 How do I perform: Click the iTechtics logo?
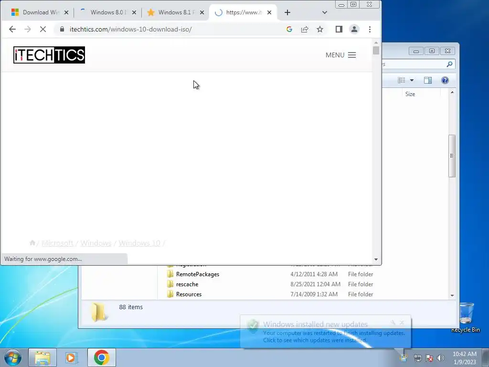pos(49,55)
